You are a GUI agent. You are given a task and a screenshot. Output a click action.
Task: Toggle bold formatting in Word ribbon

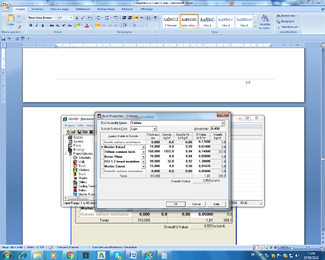click(x=30, y=25)
